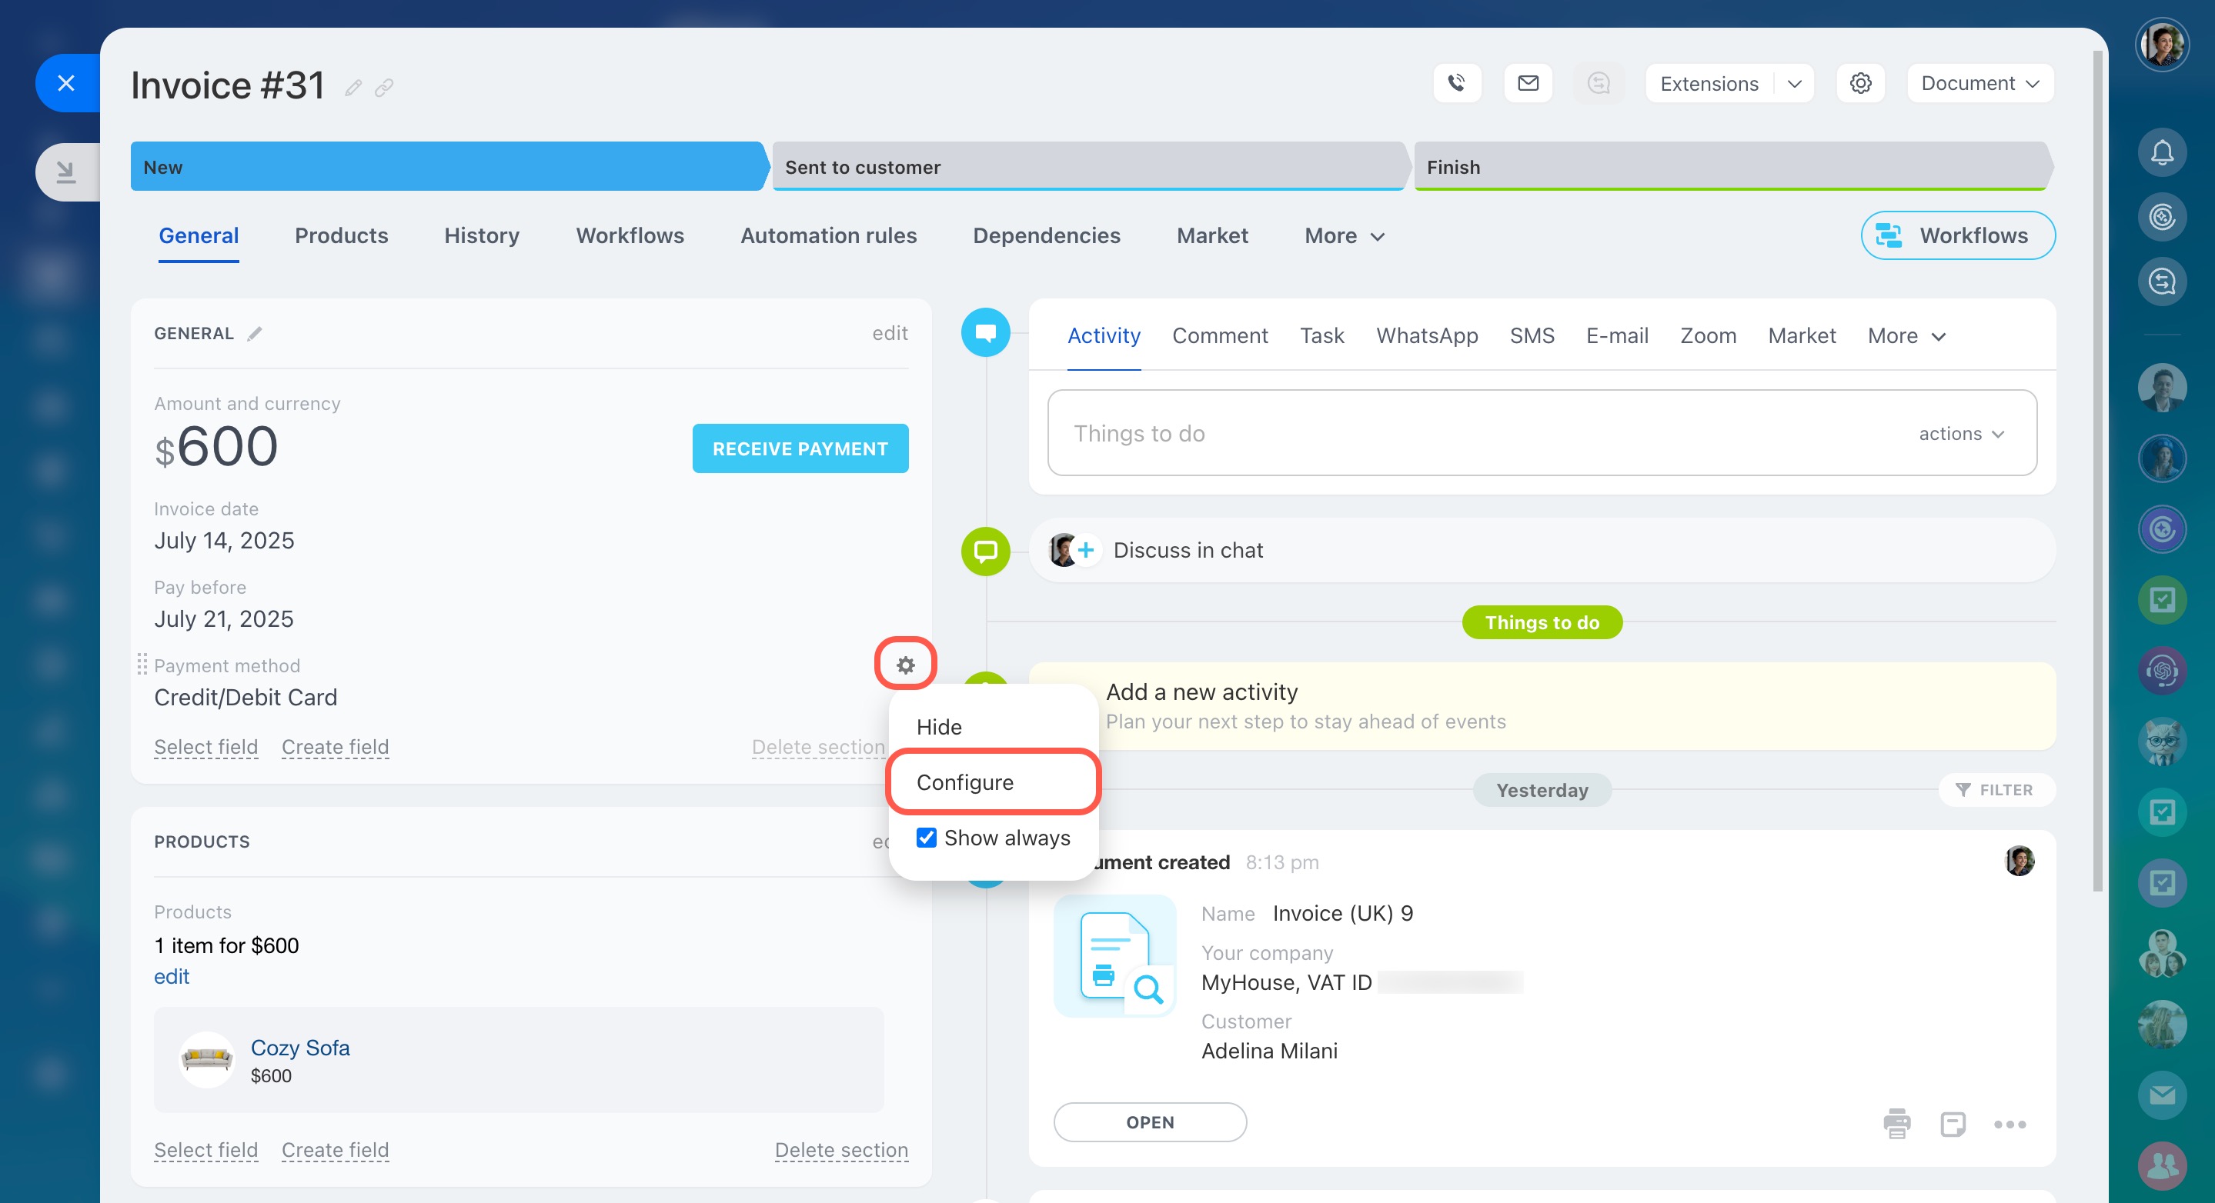This screenshot has height=1203, width=2215.
Task: Expand the actions dropdown in Things to do
Action: click(1961, 434)
